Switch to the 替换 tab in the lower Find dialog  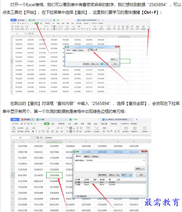pos(87,156)
